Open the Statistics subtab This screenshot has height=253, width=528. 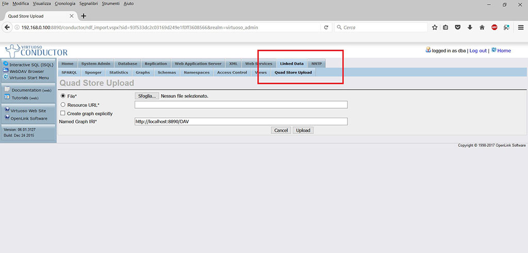click(119, 72)
